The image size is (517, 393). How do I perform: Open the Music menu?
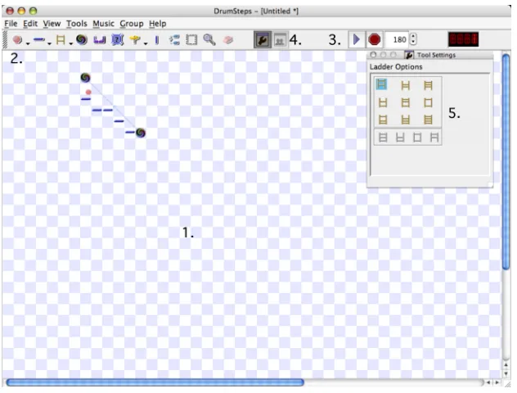pos(103,24)
